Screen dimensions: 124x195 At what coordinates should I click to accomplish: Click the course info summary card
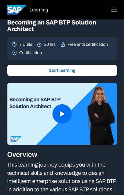[62, 49]
